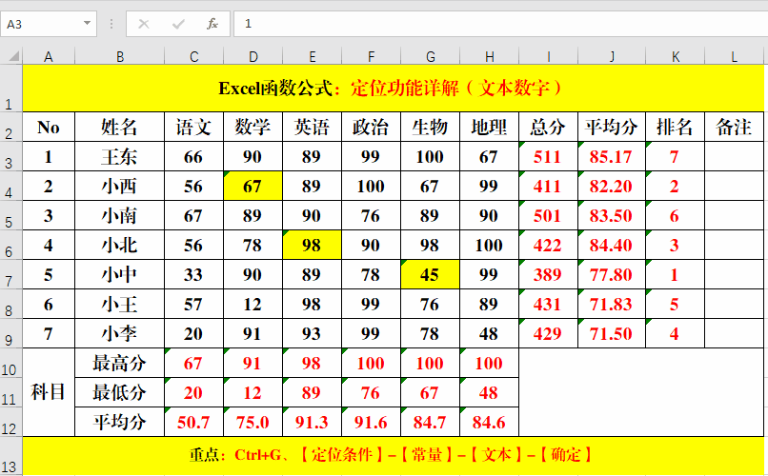The image size is (768, 476).
Task: Click the name box resize handle dots
Action: click(111, 24)
